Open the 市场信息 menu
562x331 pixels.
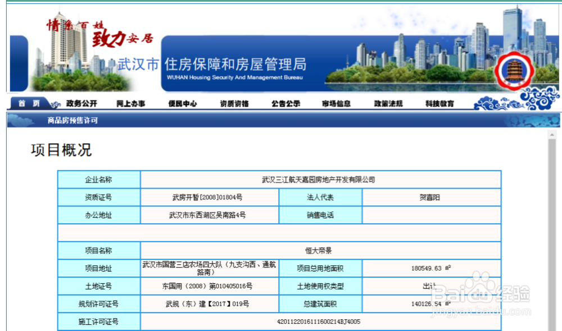coord(336,104)
